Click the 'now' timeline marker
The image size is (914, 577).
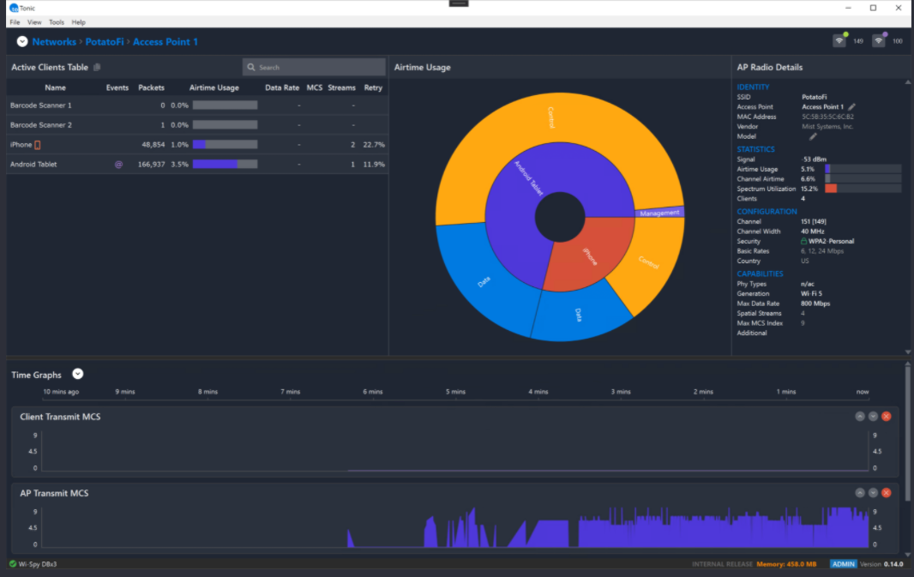click(x=863, y=392)
